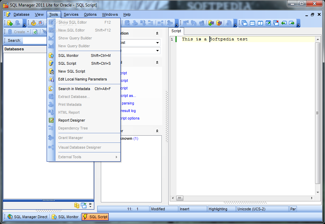Click the Unregister Database toolbar icon

click(18, 23)
